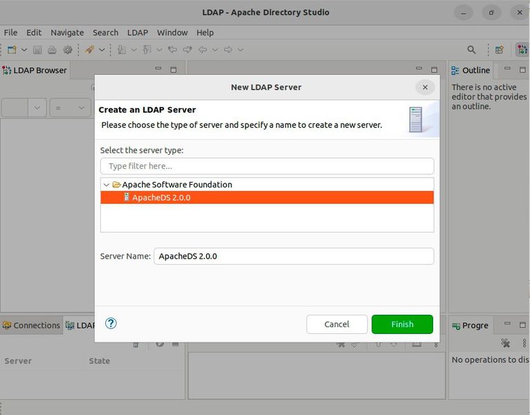Minimize the Outline view
530x415 pixels.
pyautogui.click(x=507, y=69)
